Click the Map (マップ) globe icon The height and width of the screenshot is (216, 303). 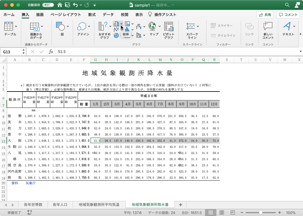point(152,26)
